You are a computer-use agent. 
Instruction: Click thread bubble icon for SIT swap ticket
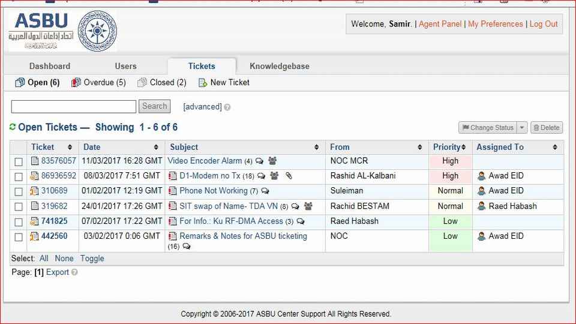click(295, 206)
